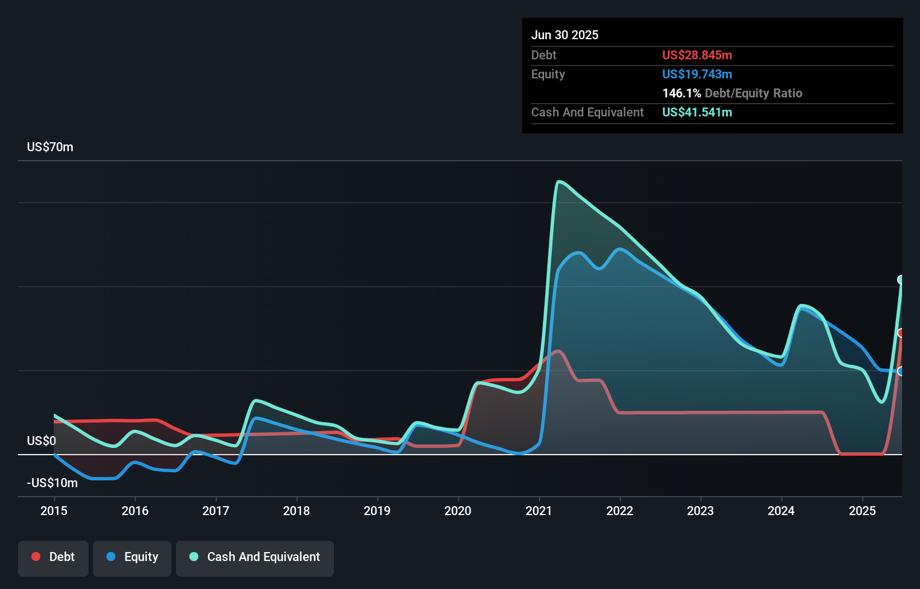This screenshot has height=589, width=920.
Task: Select the Equity endpoint marker on the chart
Action: tap(901, 371)
